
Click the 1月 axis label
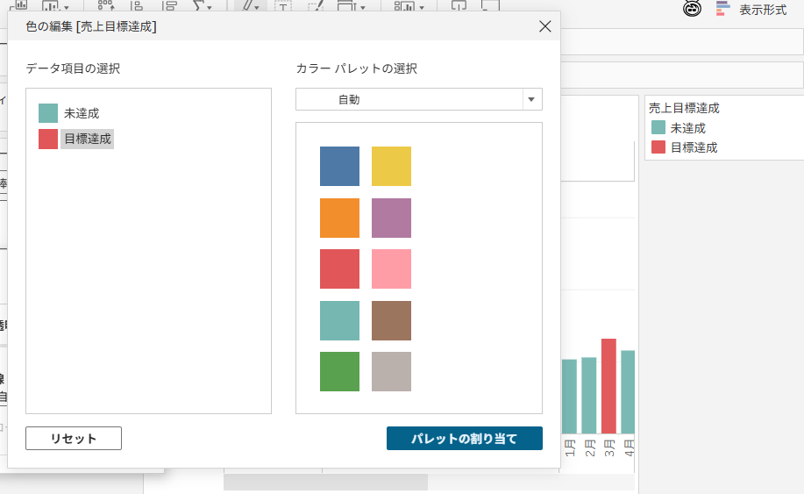click(x=570, y=447)
